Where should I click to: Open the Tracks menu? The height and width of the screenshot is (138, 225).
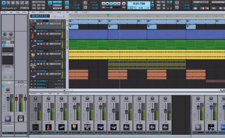pyautogui.click(x=51, y=12)
